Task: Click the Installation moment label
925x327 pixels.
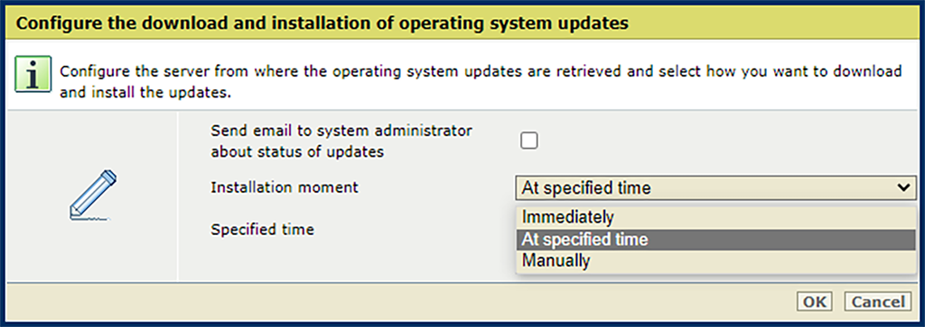Action: [285, 187]
